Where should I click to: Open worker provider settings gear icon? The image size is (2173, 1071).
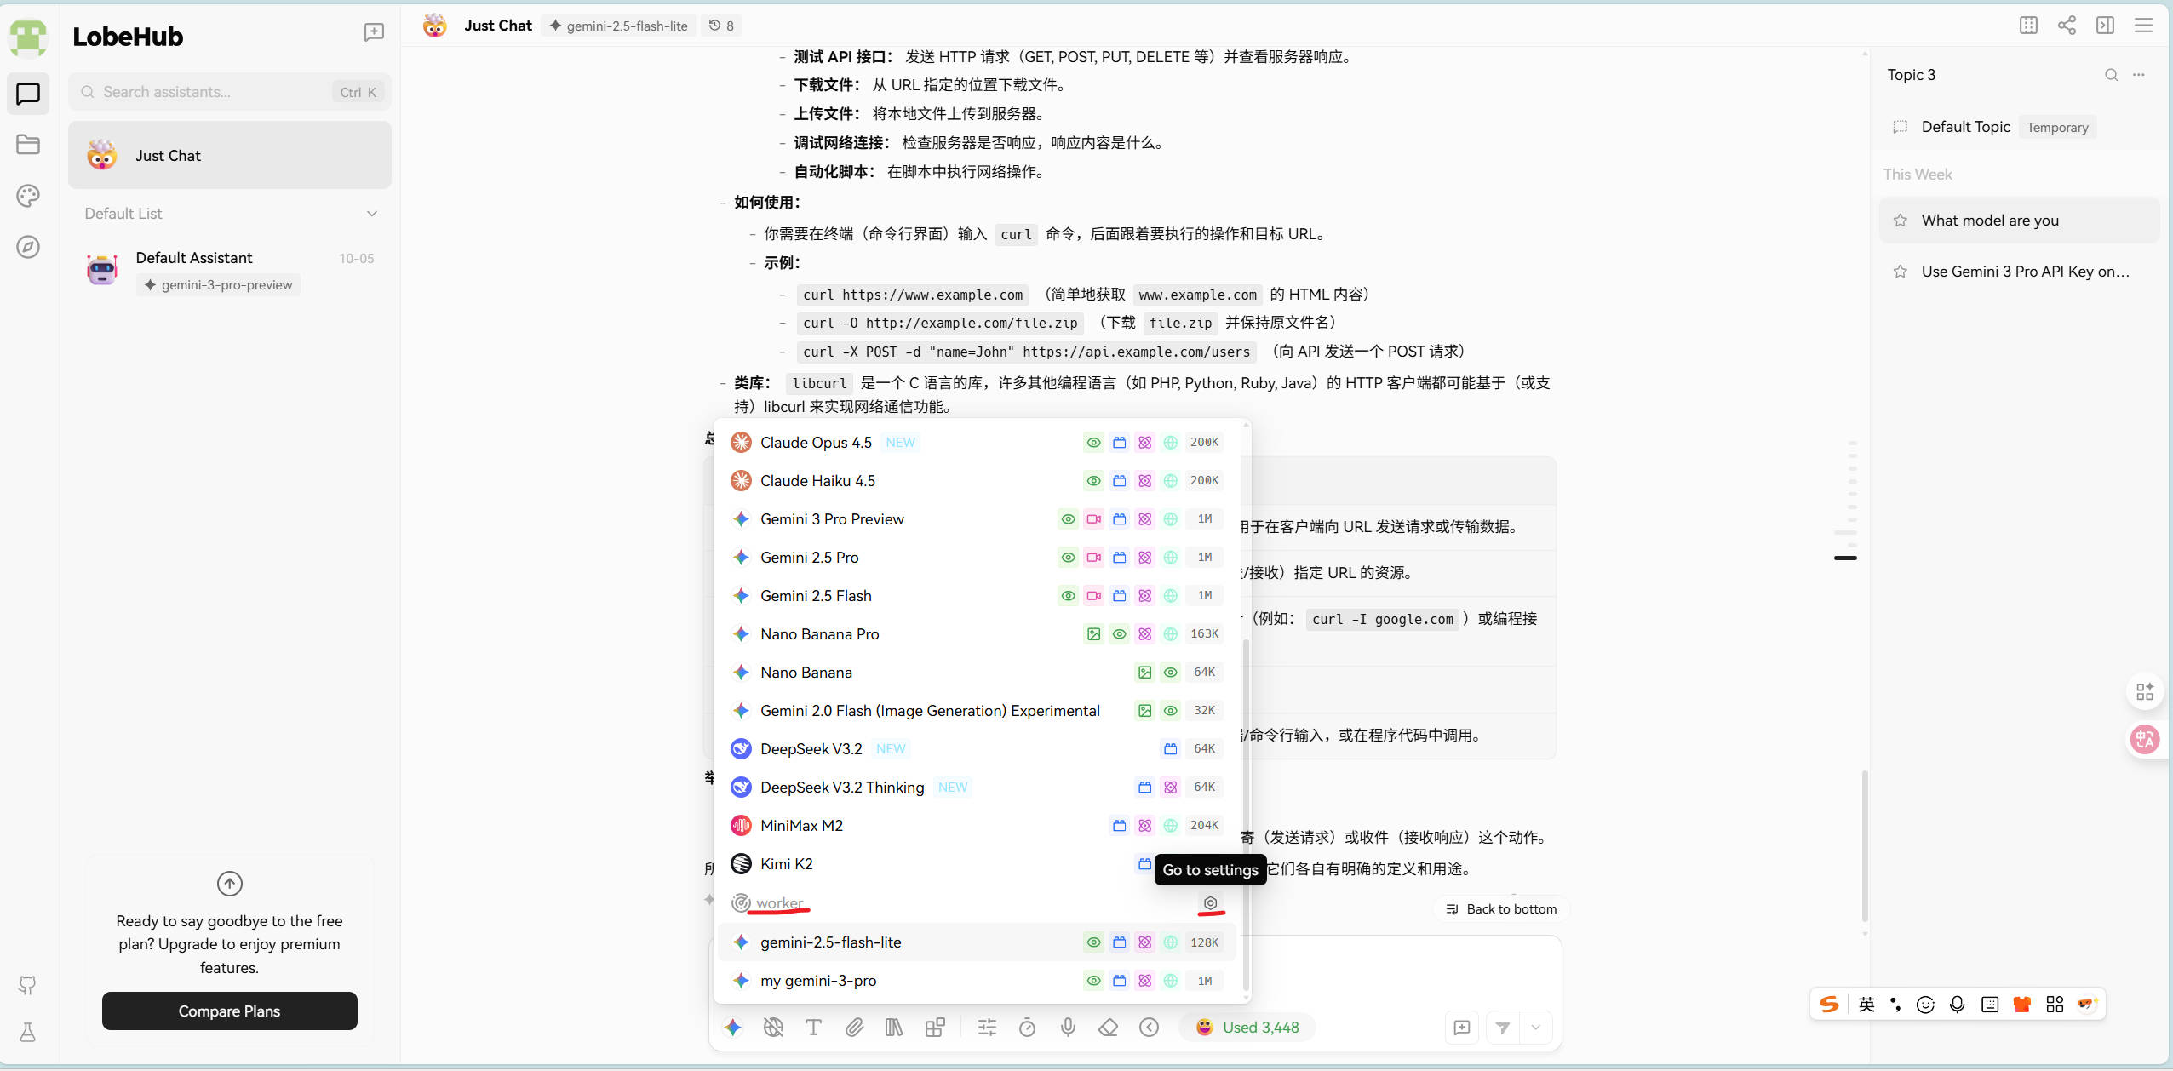tap(1210, 902)
